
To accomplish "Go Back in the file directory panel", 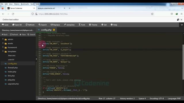I will [5, 35].
